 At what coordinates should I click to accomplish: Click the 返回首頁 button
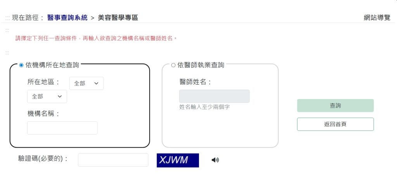coord(335,124)
